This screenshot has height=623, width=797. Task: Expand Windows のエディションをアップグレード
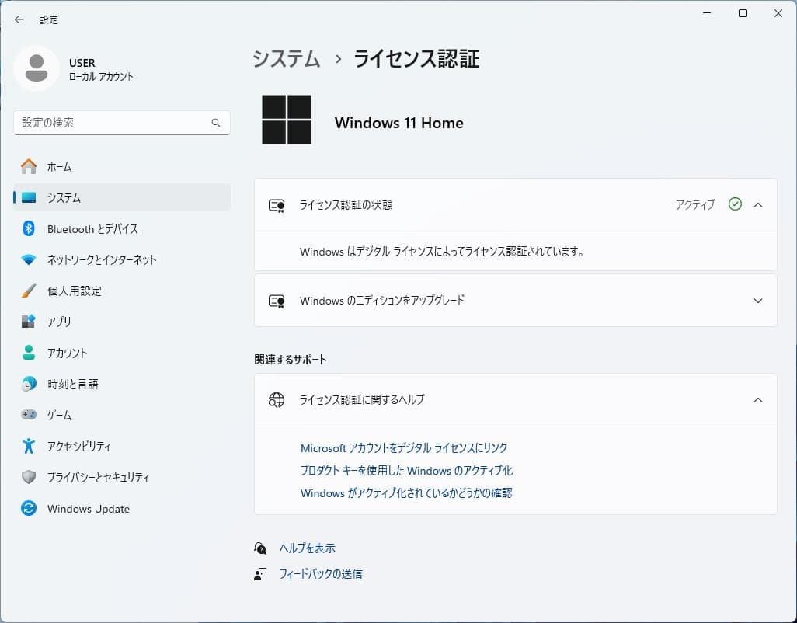tap(757, 301)
